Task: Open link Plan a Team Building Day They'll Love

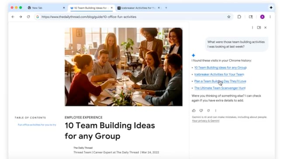Action: click(220, 81)
